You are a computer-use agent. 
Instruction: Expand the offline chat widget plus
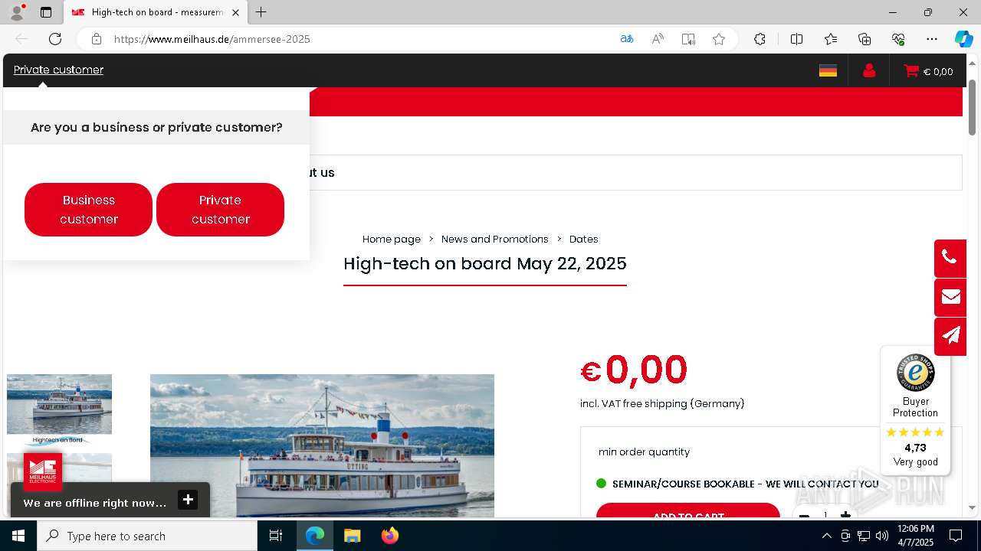point(188,500)
